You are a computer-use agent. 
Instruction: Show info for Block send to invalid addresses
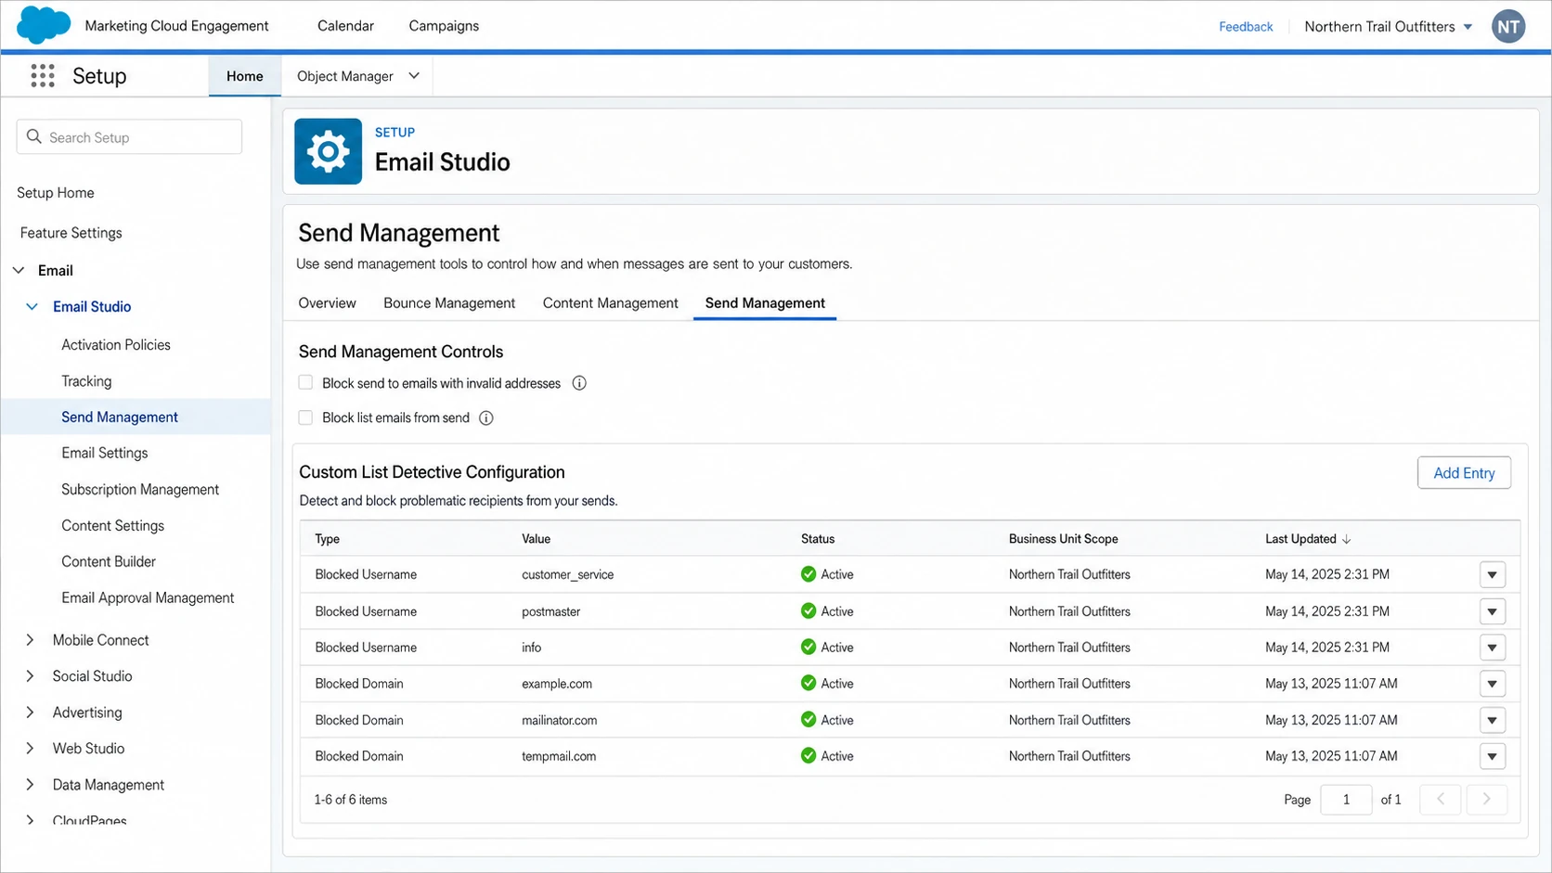579,383
